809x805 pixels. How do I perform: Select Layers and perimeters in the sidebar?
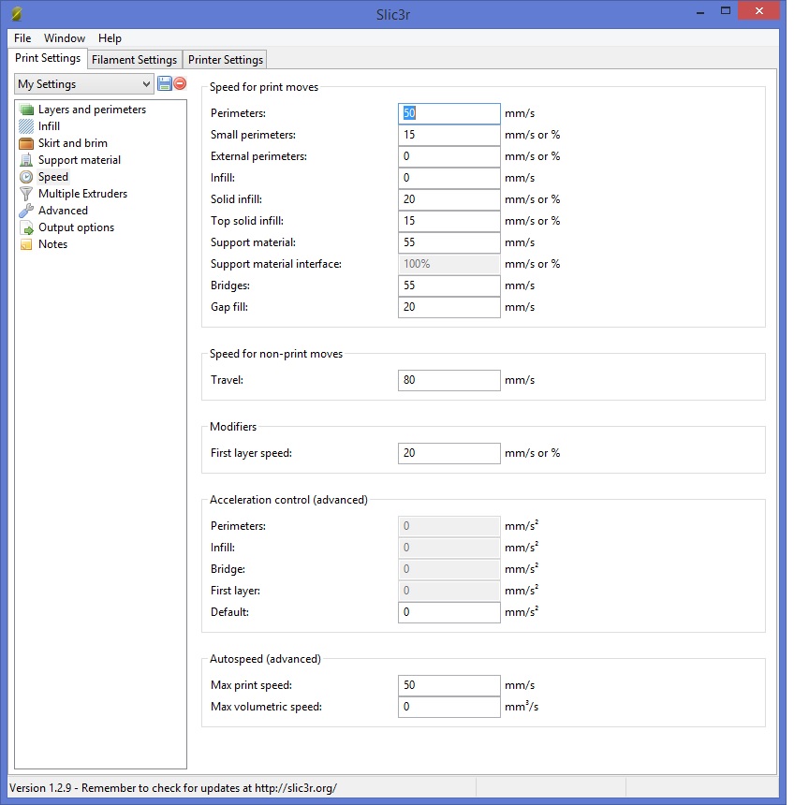(92, 110)
